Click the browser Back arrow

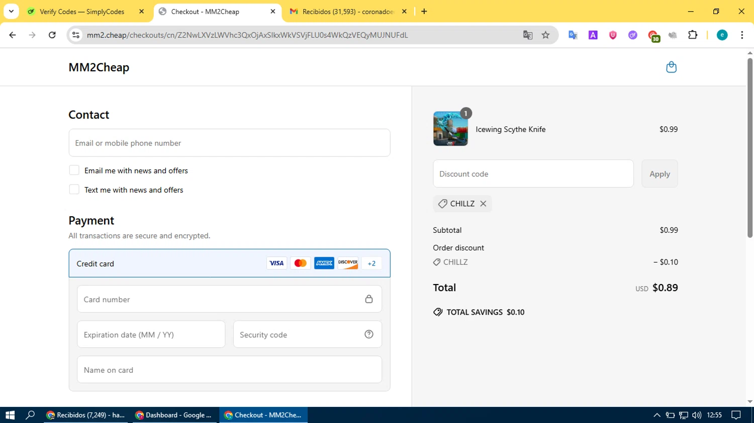pos(13,35)
